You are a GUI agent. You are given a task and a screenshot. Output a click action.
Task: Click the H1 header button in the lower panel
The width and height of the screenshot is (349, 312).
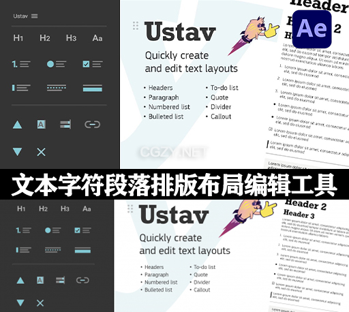pos(21,208)
